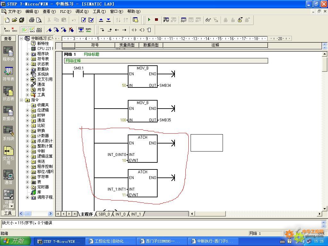Open the PLC(P) menu
Image resolution: width=328 pixels, height=246 pixels.
click(x=65, y=12)
